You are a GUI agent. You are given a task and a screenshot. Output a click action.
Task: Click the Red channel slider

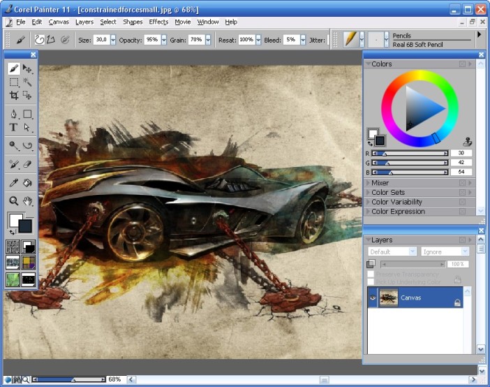410,153
